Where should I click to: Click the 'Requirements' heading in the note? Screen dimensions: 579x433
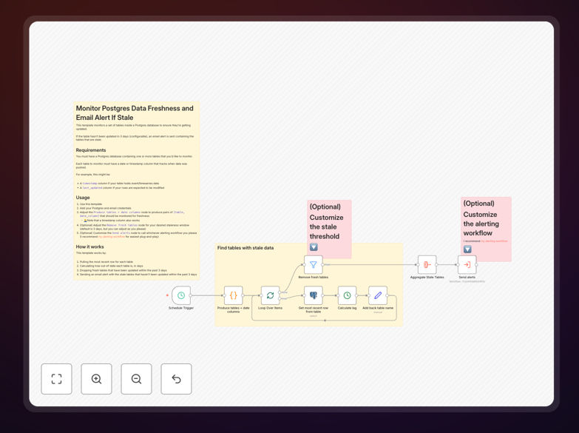click(91, 150)
